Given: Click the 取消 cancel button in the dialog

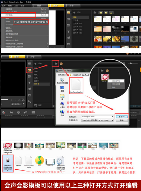Looking at the screenshot, I should [x=122, y=120].
